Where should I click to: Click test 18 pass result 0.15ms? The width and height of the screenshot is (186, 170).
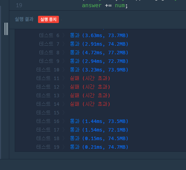tap(99, 138)
